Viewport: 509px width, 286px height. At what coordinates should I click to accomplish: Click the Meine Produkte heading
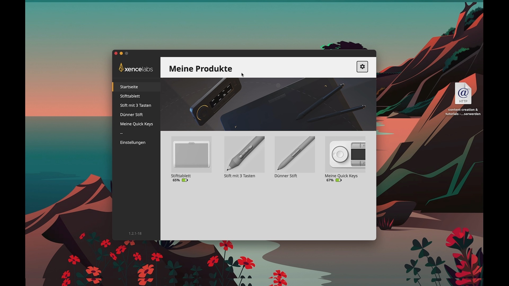(x=201, y=69)
